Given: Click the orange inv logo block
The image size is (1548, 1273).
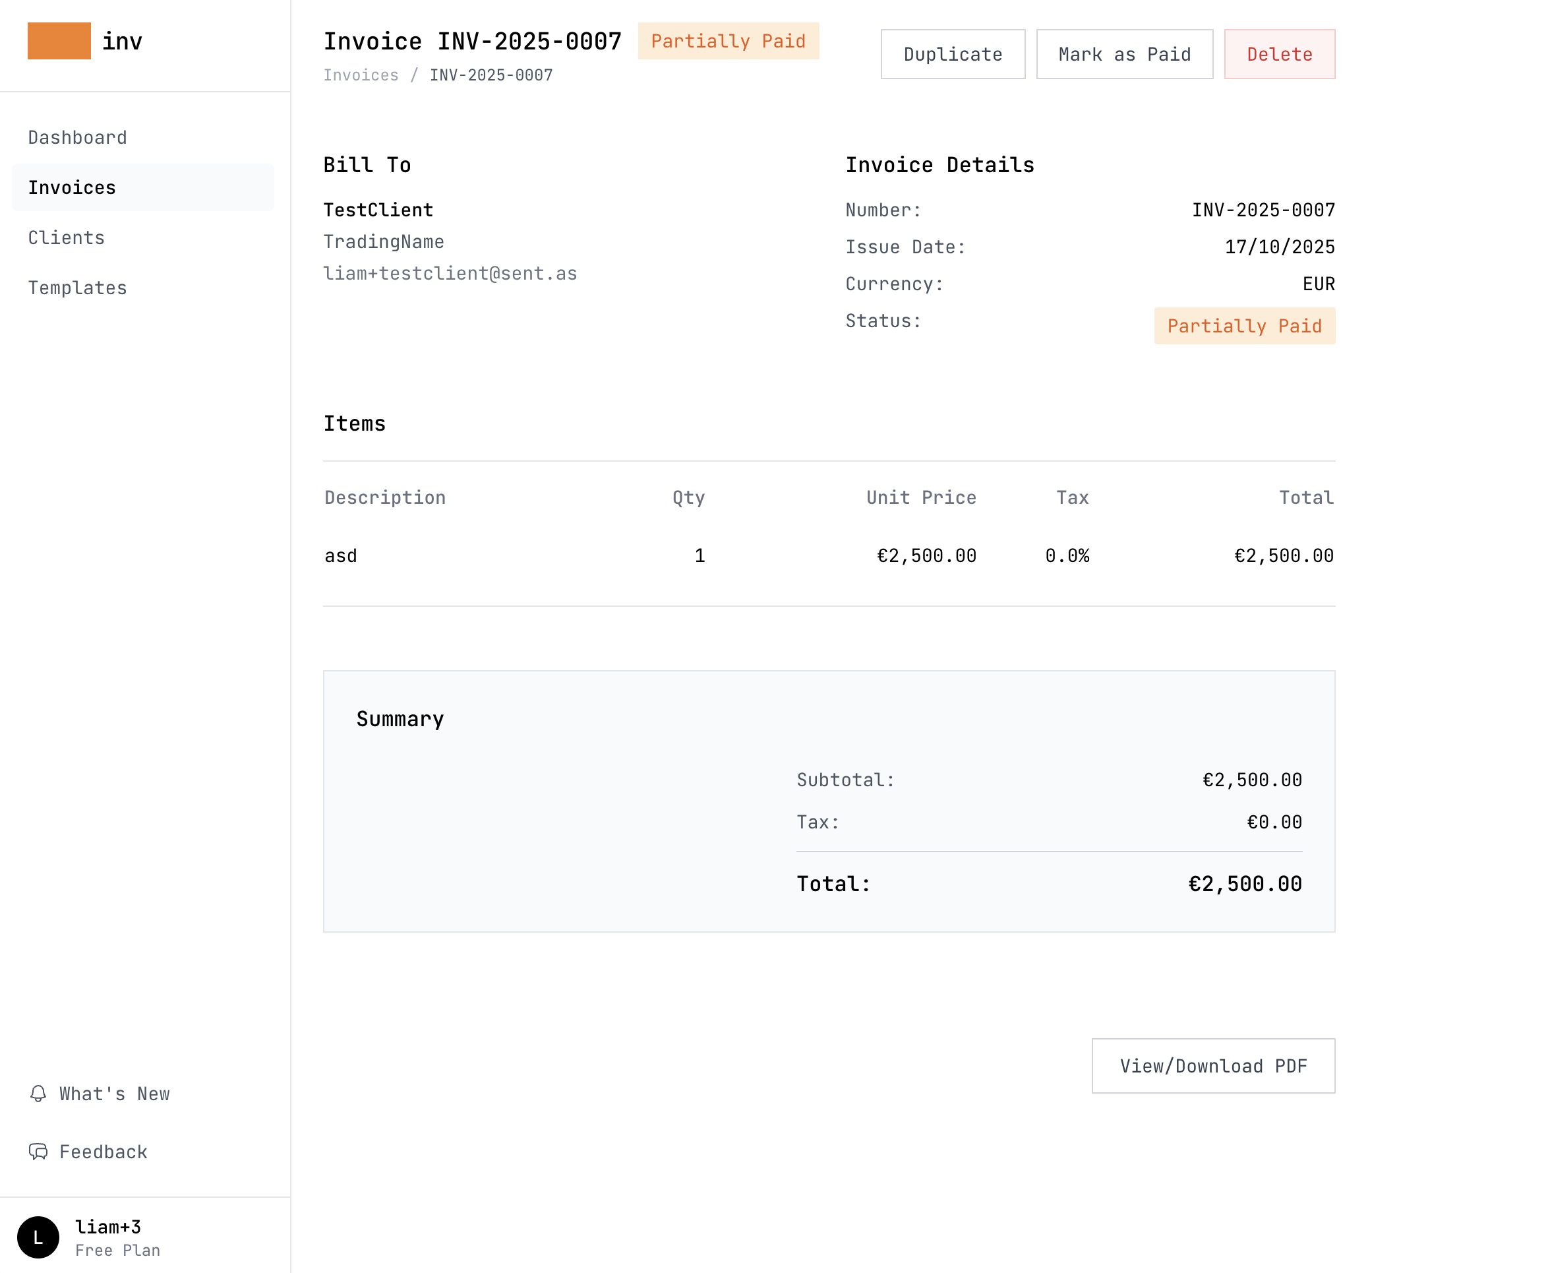Looking at the screenshot, I should click(x=59, y=41).
